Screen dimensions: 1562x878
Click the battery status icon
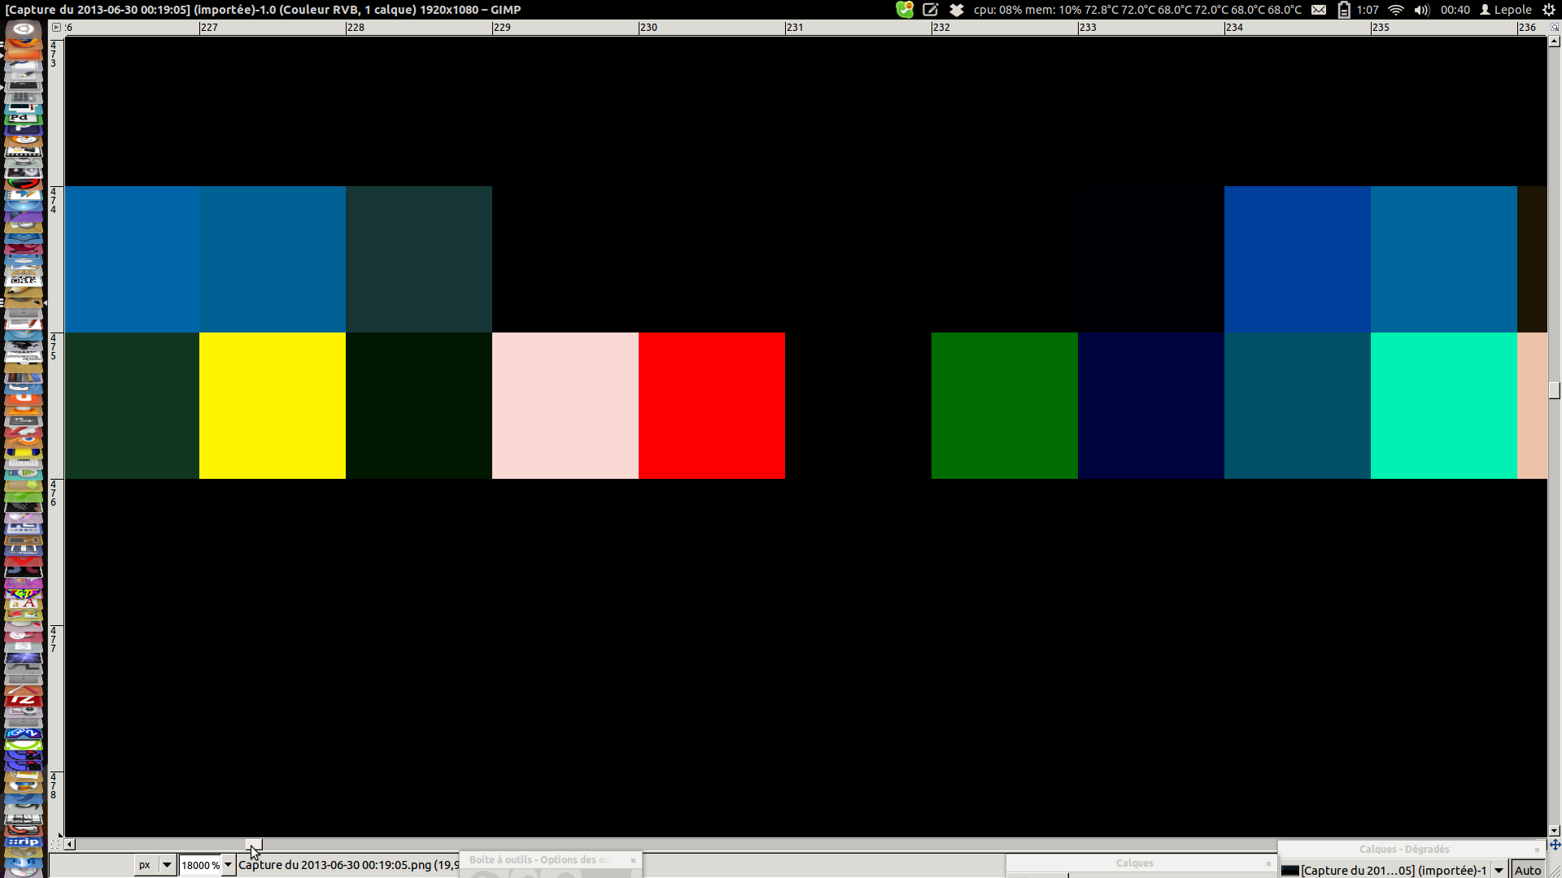click(1344, 10)
